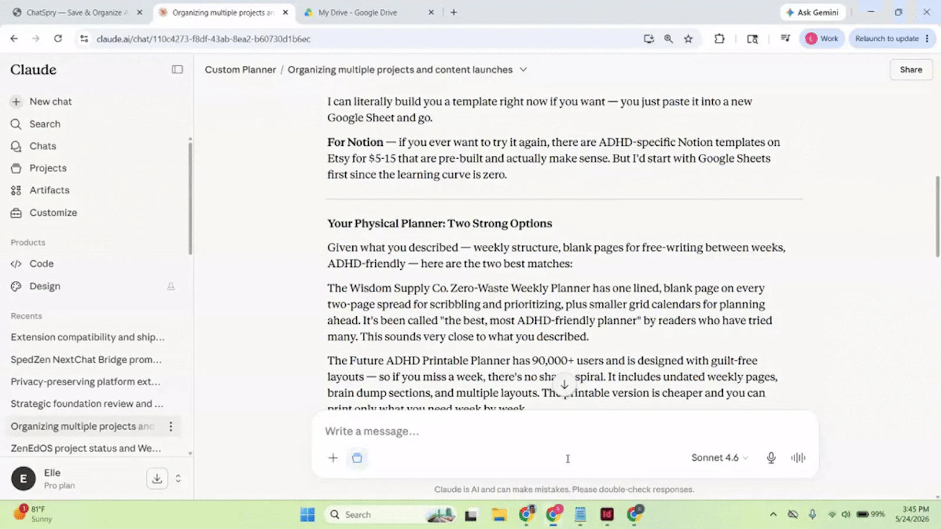
Task: Open battery status 99%
Action: [871, 514]
